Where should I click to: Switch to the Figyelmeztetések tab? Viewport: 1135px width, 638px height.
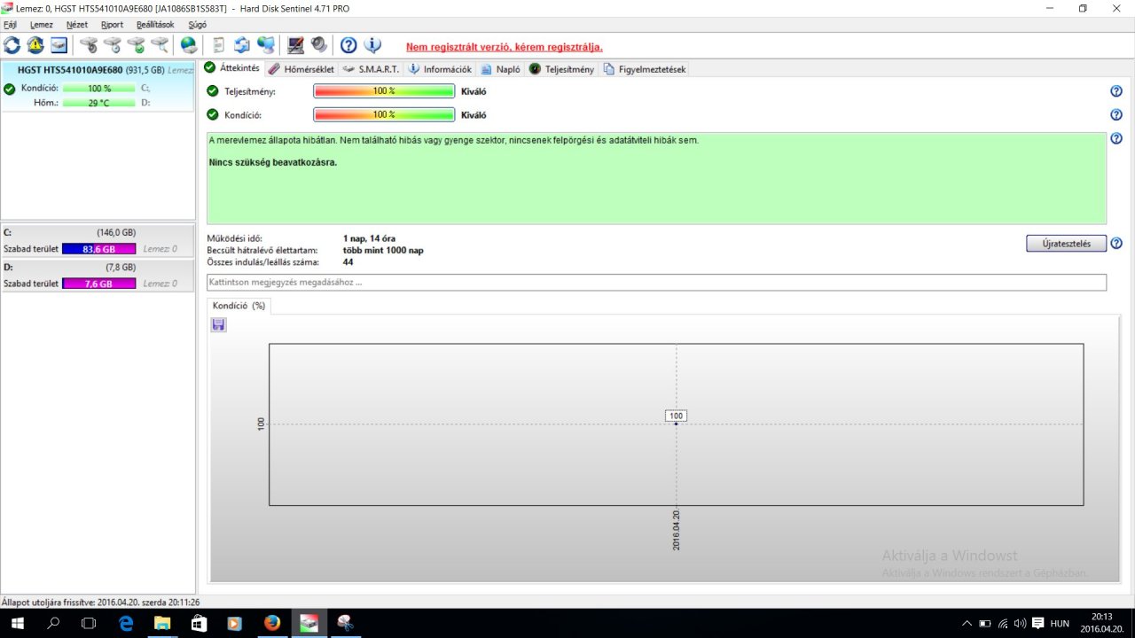click(645, 69)
